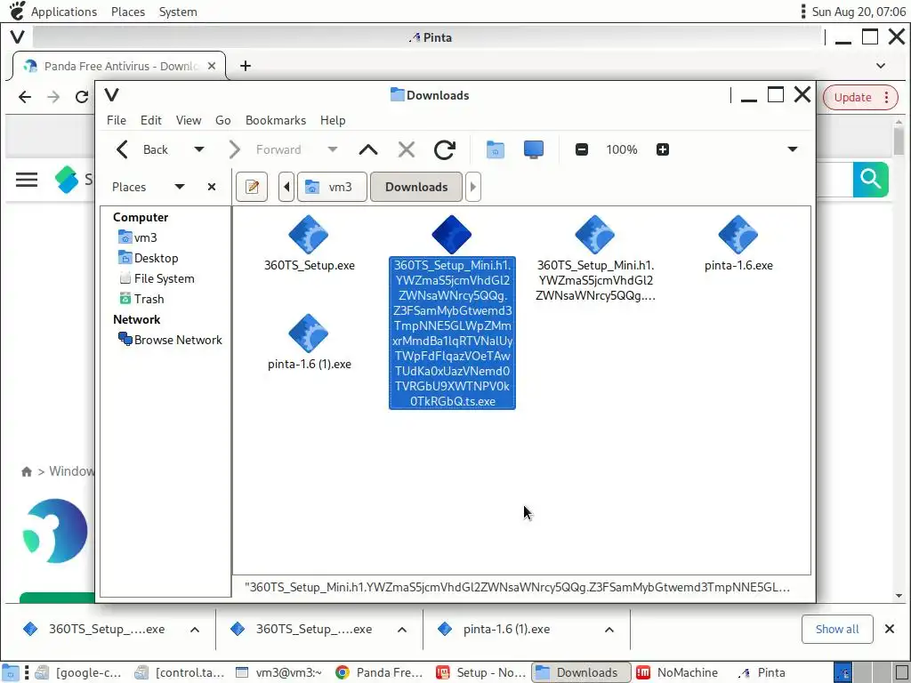
Task: Select the 360TS_Setup.exe file icon
Action: point(309,235)
